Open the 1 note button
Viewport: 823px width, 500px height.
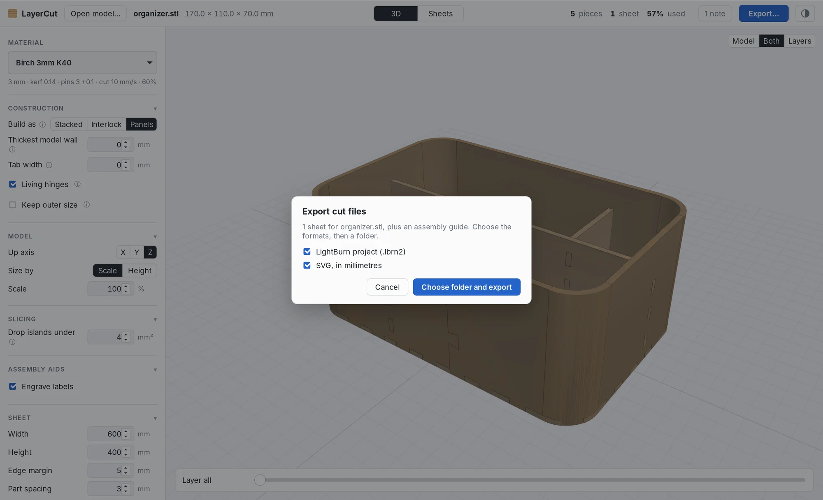click(x=715, y=14)
